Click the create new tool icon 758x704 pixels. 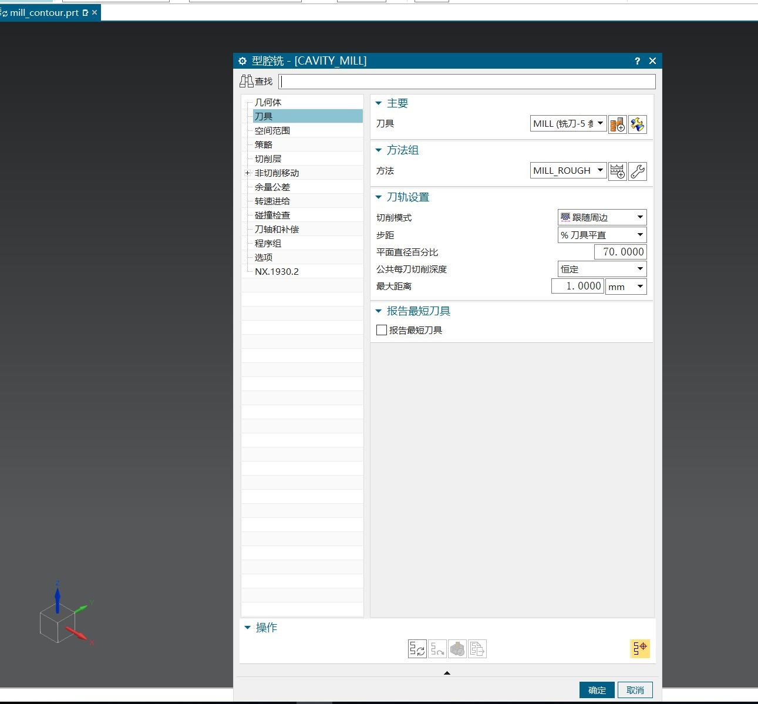[x=618, y=124]
